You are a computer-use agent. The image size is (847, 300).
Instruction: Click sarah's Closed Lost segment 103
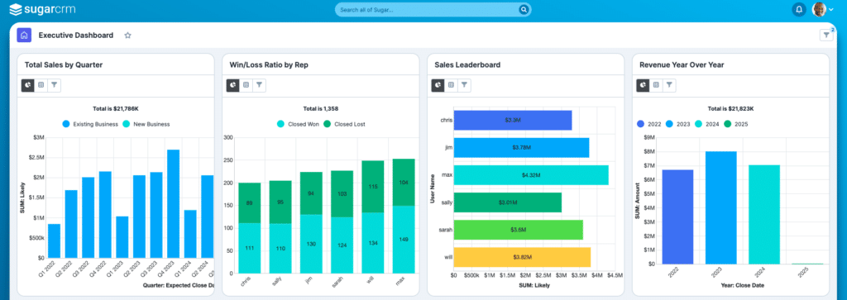[342, 193]
